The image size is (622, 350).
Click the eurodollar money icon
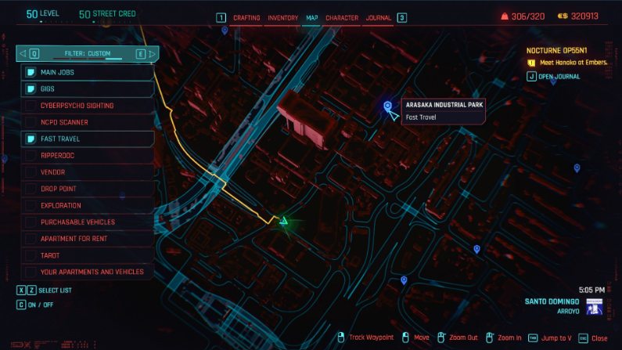point(563,16)
